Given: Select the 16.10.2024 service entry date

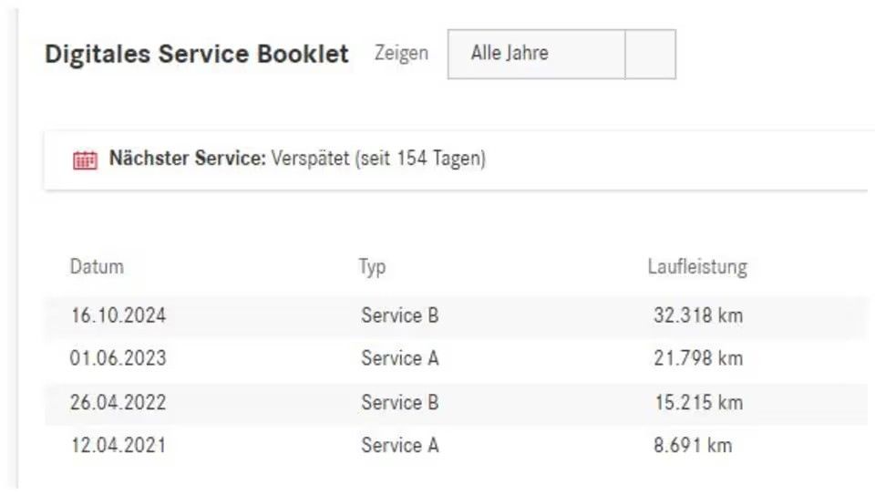Looking at the screenshot, I should point(118,316).
